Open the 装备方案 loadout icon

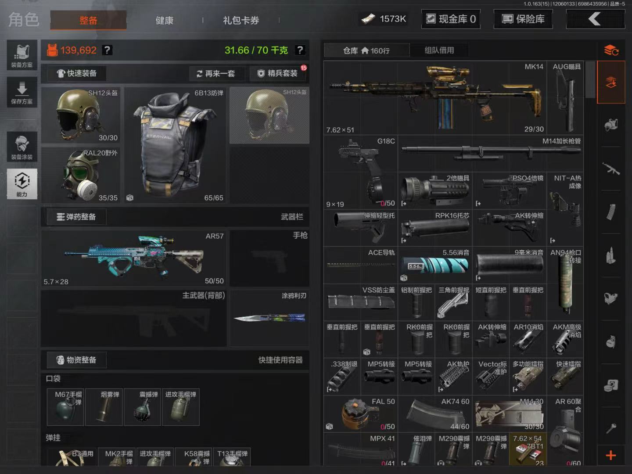[x=22, y=55]
